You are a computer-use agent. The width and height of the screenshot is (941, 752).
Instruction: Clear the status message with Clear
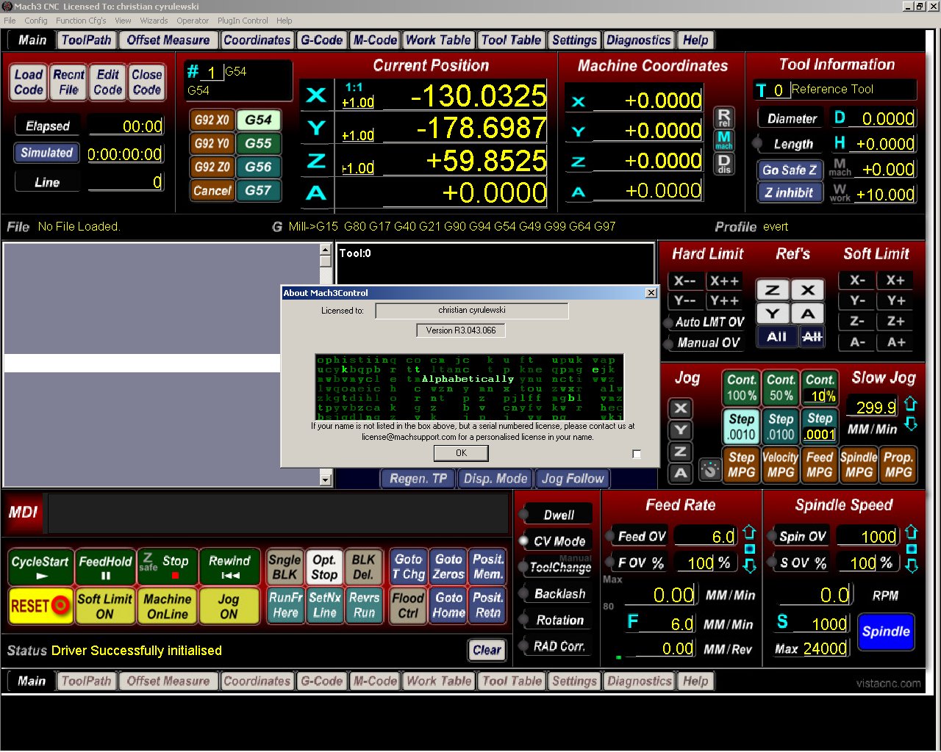pos(487,650)
